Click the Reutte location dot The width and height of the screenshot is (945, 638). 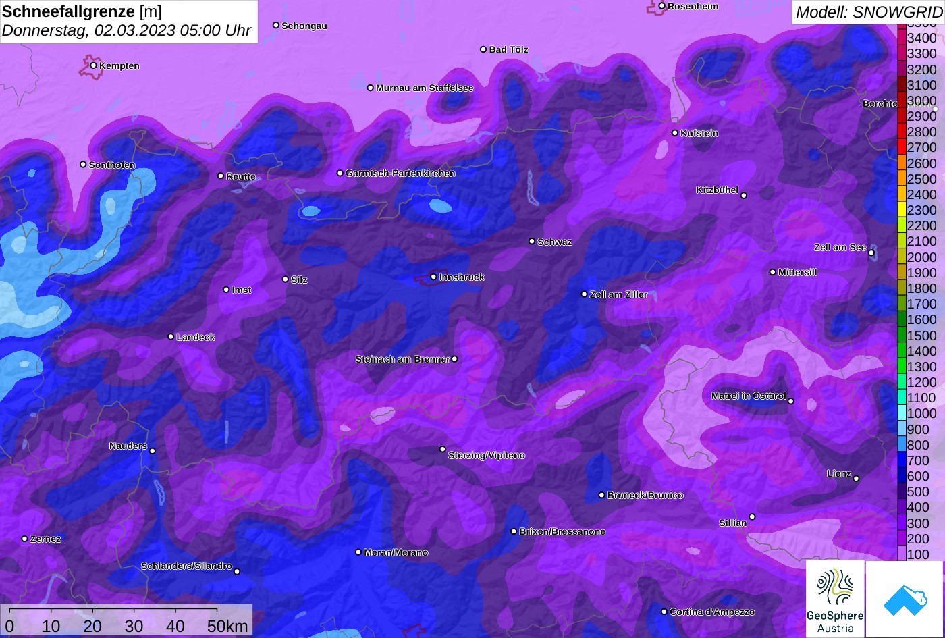(221, 176)
